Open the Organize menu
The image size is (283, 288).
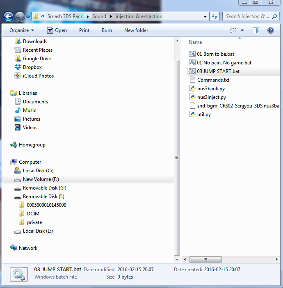pyautogui.click(x=22, y=30)
